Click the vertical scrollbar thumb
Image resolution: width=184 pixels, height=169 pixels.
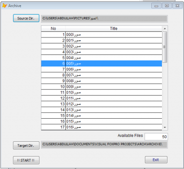(165, 47)
